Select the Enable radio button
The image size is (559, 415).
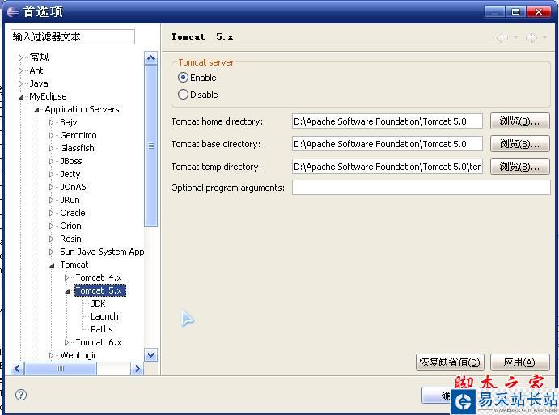click(x=184, y=78)
